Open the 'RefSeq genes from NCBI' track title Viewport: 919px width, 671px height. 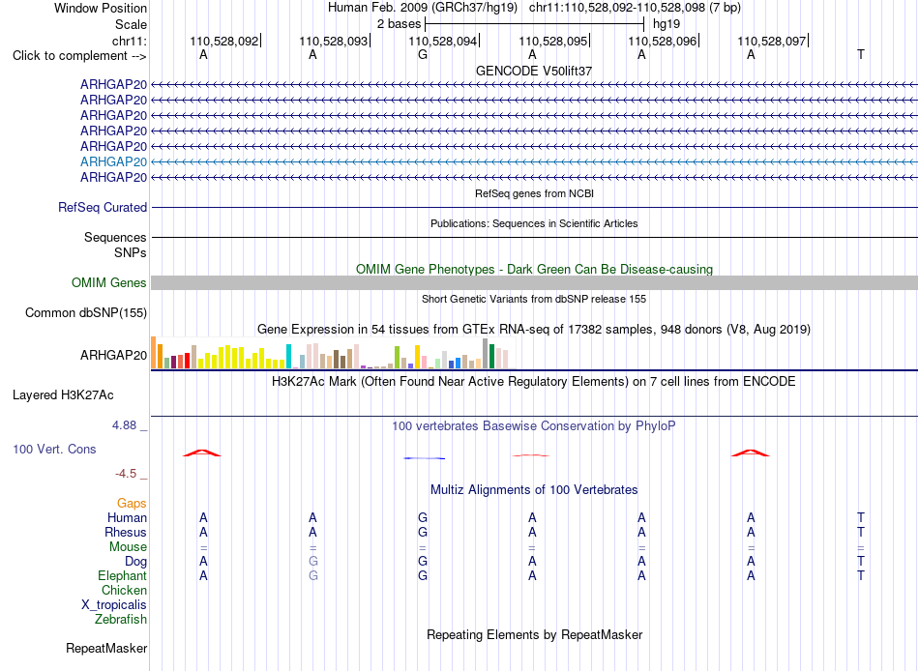pos(534,193)
